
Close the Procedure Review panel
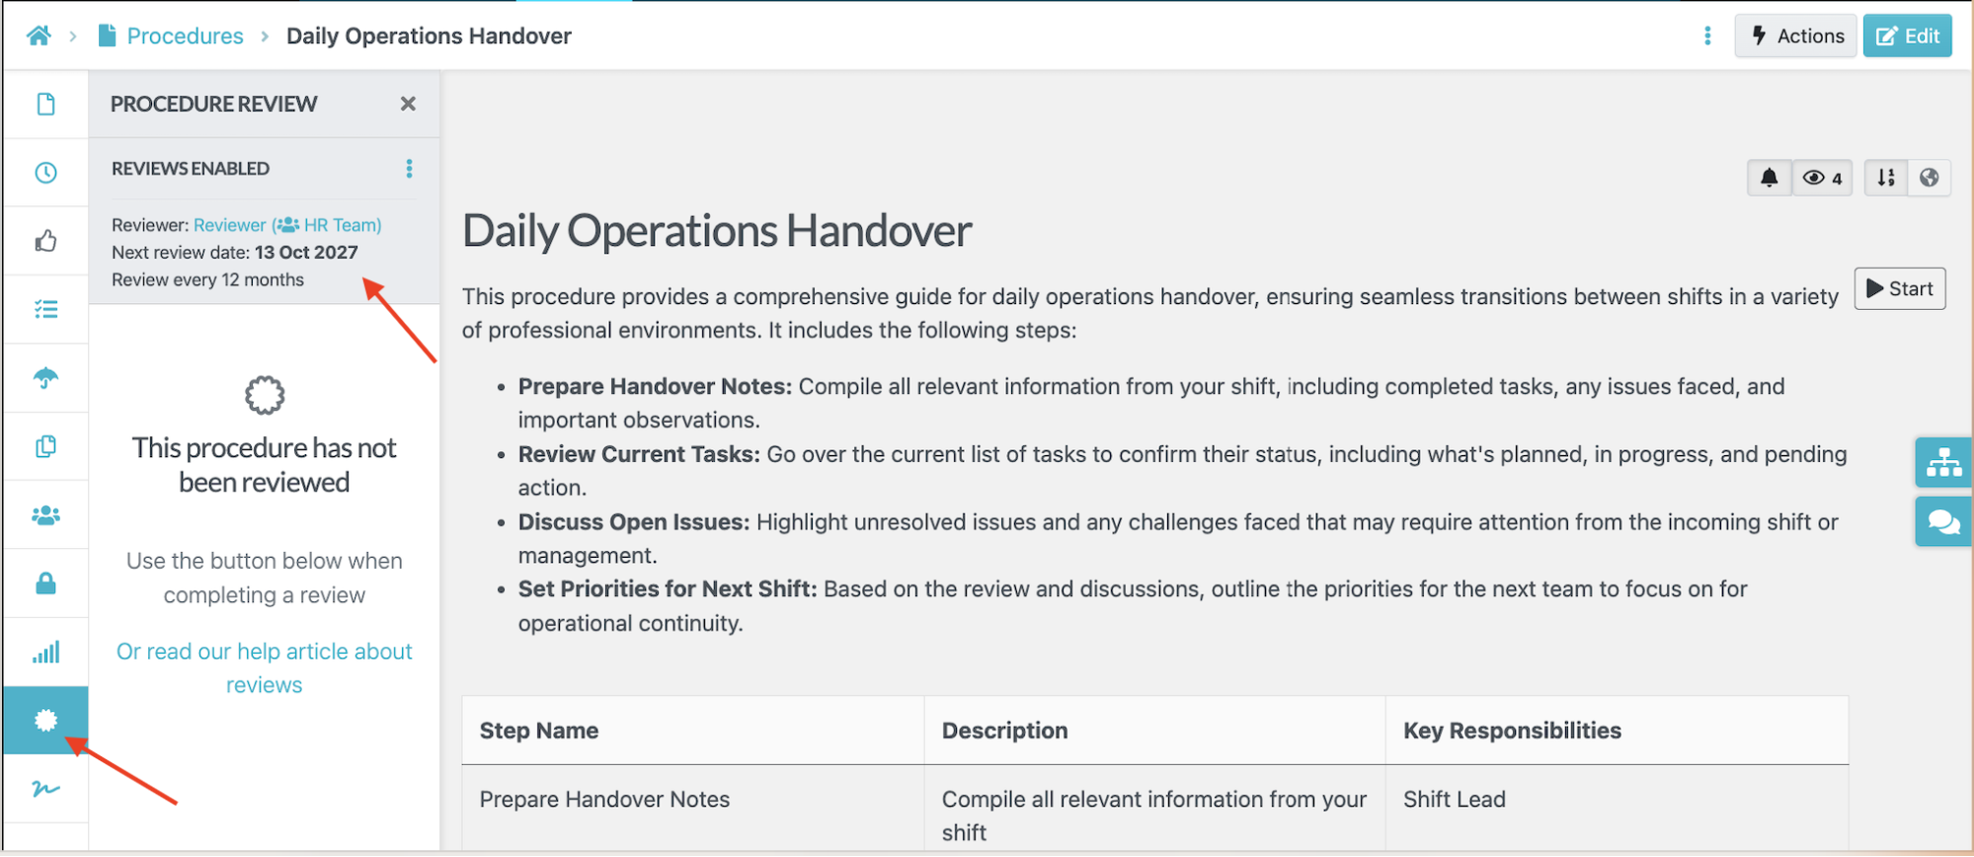coord(408,104)
